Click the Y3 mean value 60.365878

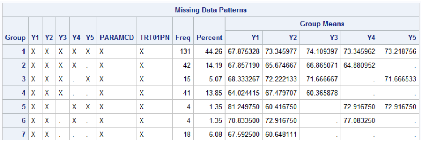322,93
